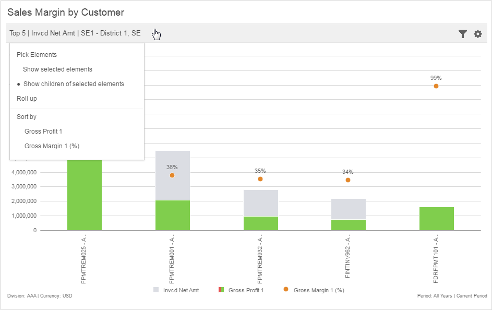The width and height of the screenshot is (492, 310).
Task: Select Show children of selected elements
Action: pyautogui.click(x=74, y=84)
